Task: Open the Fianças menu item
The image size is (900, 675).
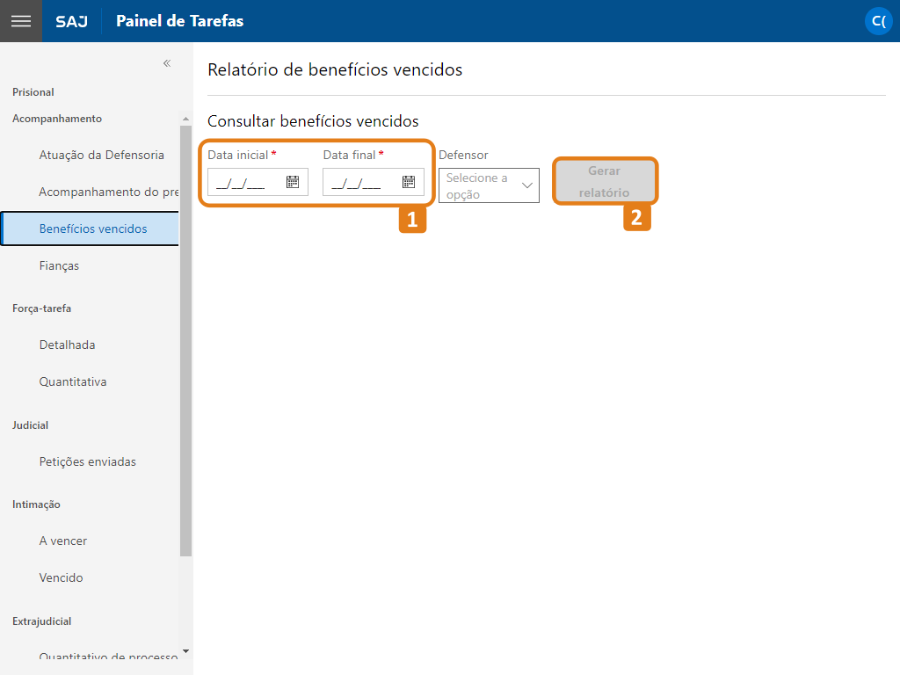Action: click(x=59, y=265)
